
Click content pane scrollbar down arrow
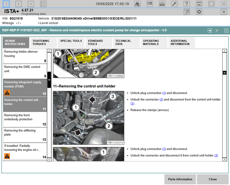tap(224, 159)
